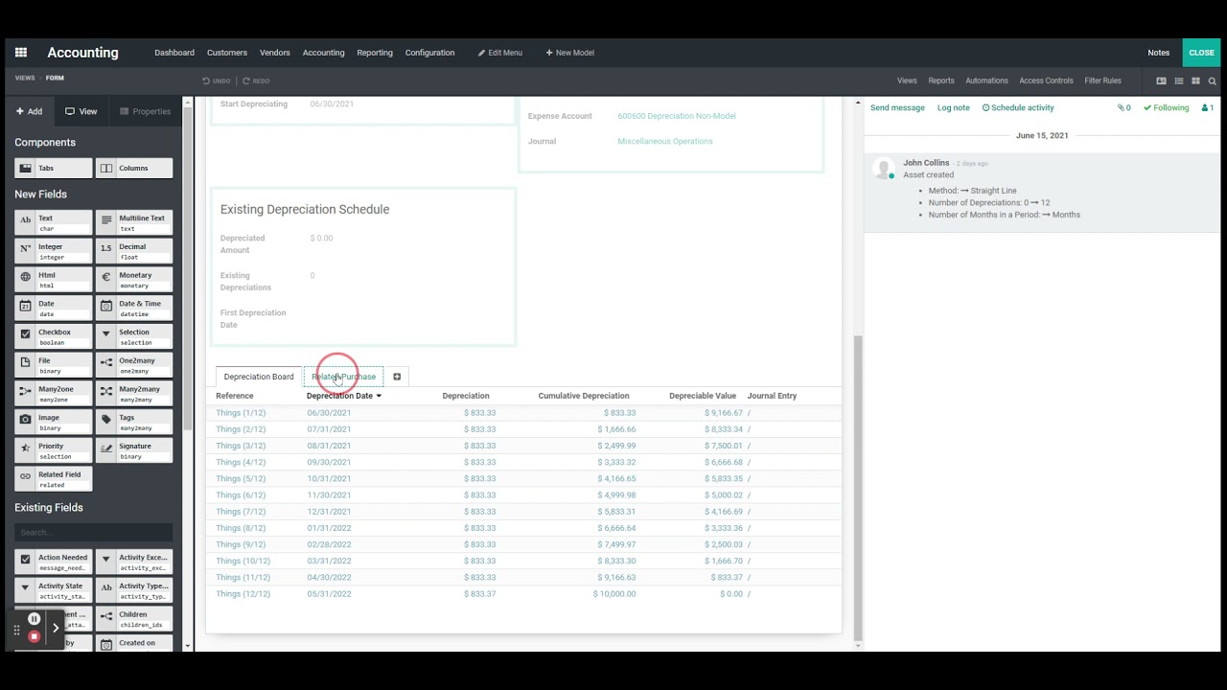
Task: Open the Properties tab in sidebar
Action: pyautogui.click(x=145, y=112)
